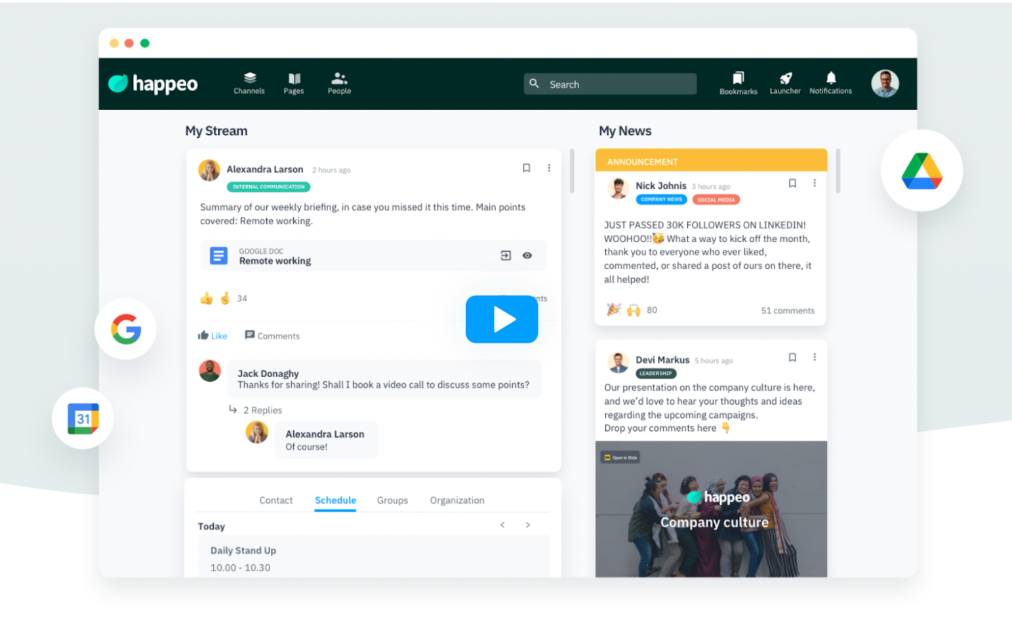Screen dimensions: 1012x631
Task: Open the 51 comments on the LinkedIn announcement
Action: point(787,310)
